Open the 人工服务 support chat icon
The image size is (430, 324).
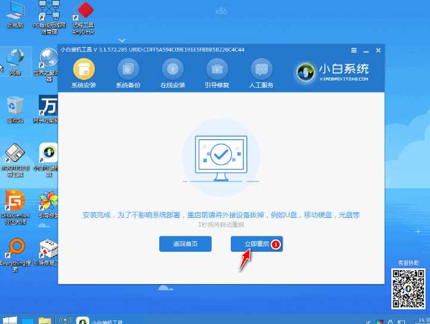click(x=261, y=73)
